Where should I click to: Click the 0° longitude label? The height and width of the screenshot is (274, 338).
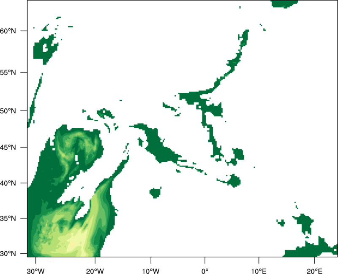click(x=205, y=271)
